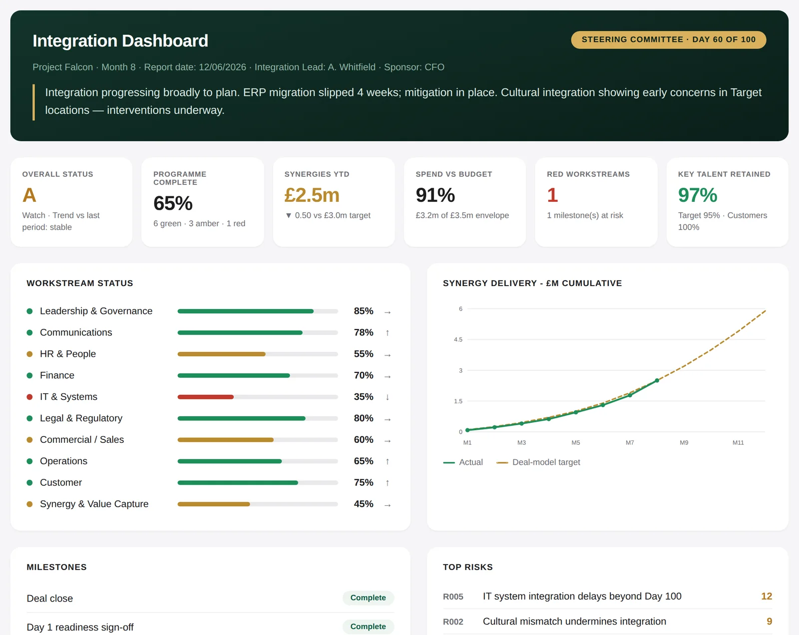Click the risk score 9
Image resolution: width=799 pixels, height=635 pixels.
pos(770,622)
